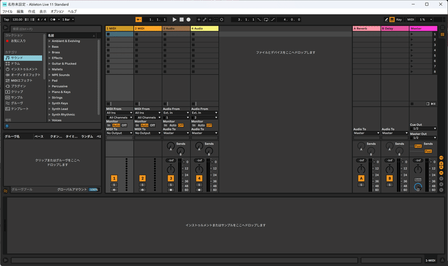This screenshot has height=266, width=448.
Task: Open the ヘルプ menu
Action: (x=72, y=11)
